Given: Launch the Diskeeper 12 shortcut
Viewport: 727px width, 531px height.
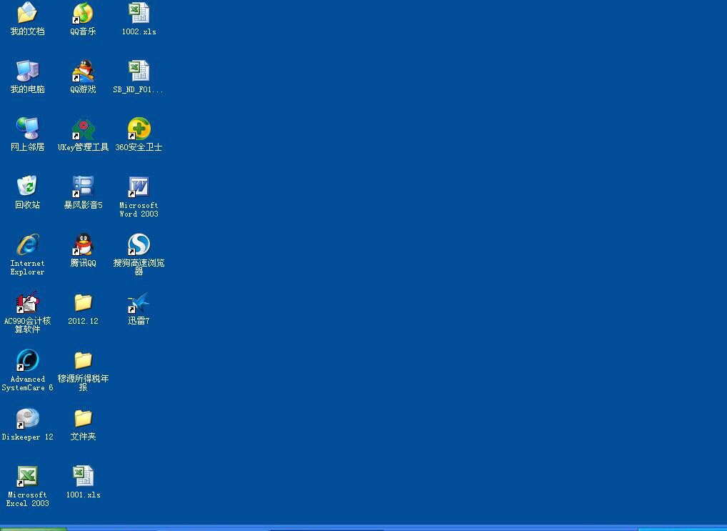Looking at the screenshot, I should pyautogui.click(x=27, y=419).
